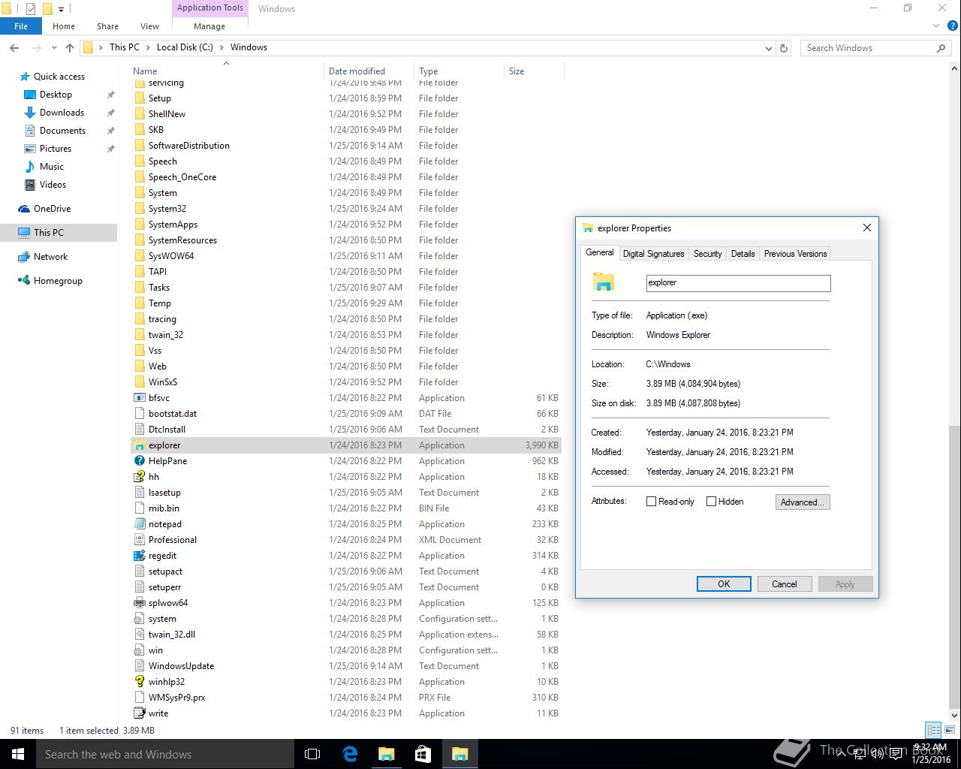Viewport: 961px width, 769px height.
Task: Expand the Local Disk (C:) breadcrumb arrow
Action: click(x=221, y=47)
